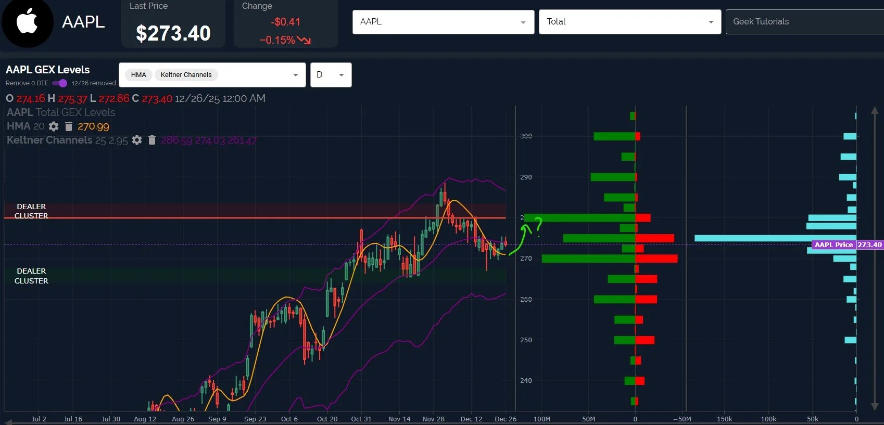Viewport: 884px width, 425px height.
Task: Click the upper DEALER CLUSTER label
Action: [x=31, y=211]
